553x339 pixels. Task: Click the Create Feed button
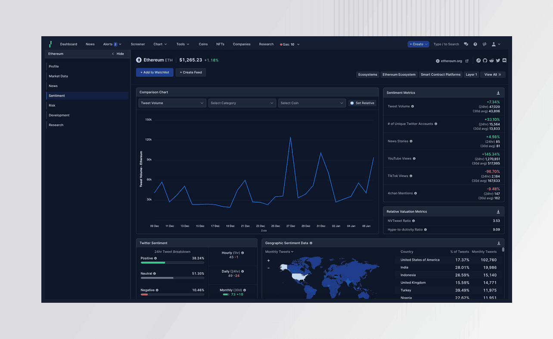[191, 72]
